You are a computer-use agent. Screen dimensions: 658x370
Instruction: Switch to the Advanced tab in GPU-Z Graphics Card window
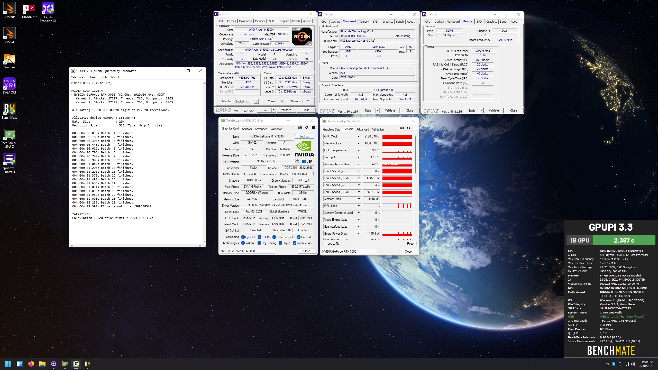(x=261, y=129)
